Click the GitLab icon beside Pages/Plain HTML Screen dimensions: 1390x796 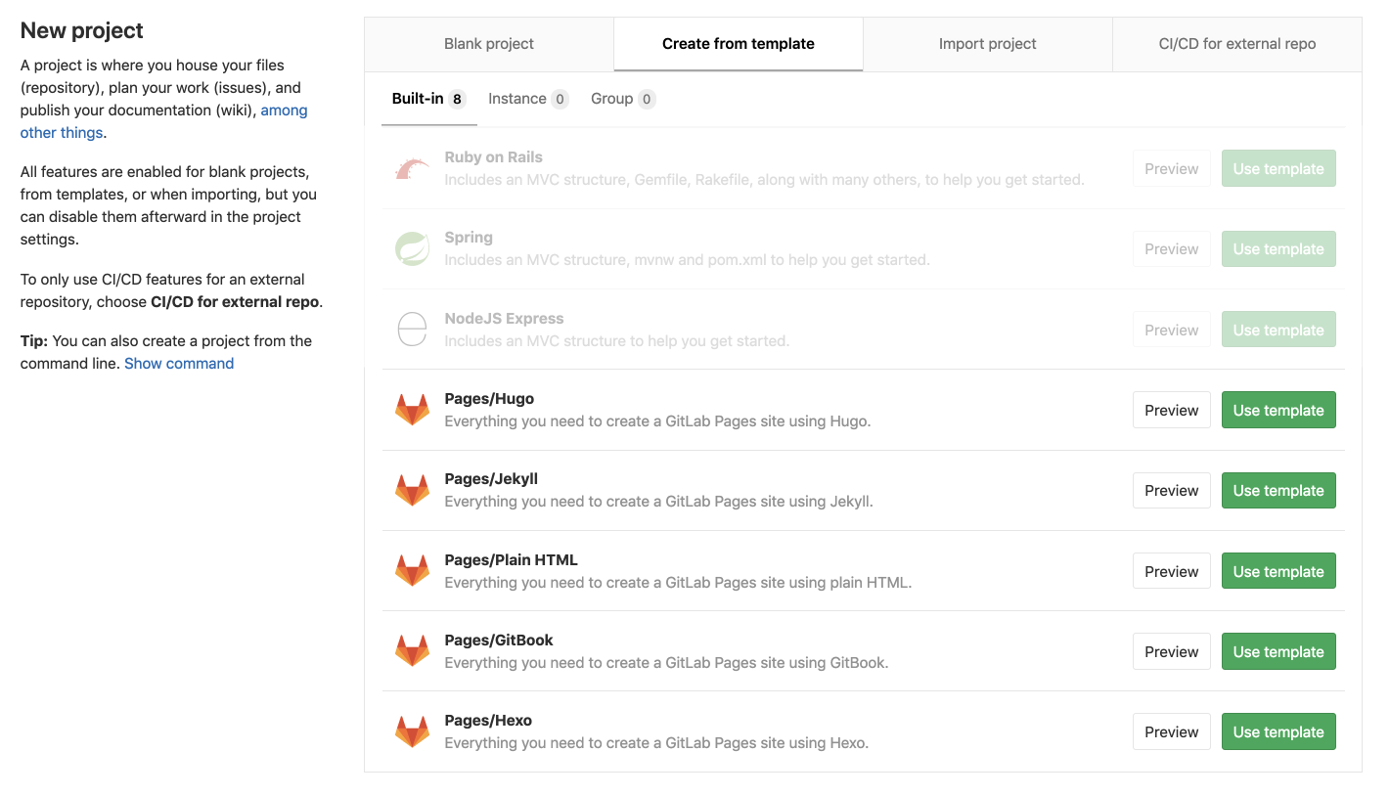click(x=412, y=571)
